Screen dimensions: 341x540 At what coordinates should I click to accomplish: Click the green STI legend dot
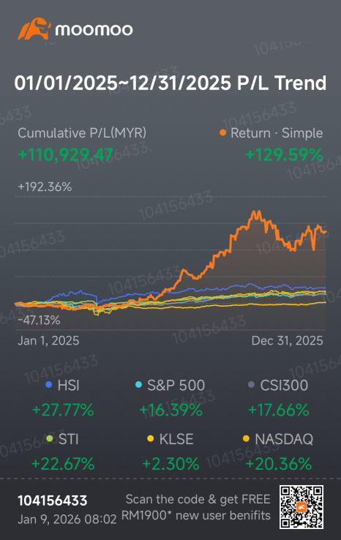(50, 439)
